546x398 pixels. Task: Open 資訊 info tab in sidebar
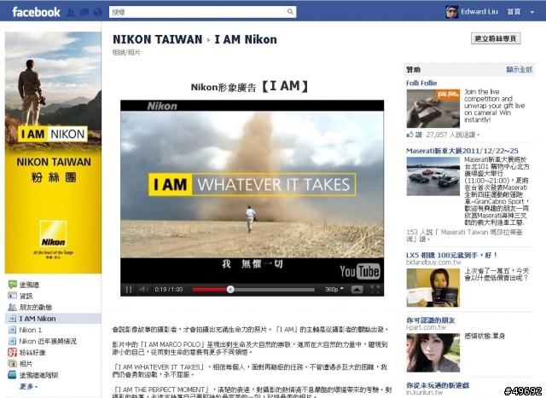click(x=26, y=296)
